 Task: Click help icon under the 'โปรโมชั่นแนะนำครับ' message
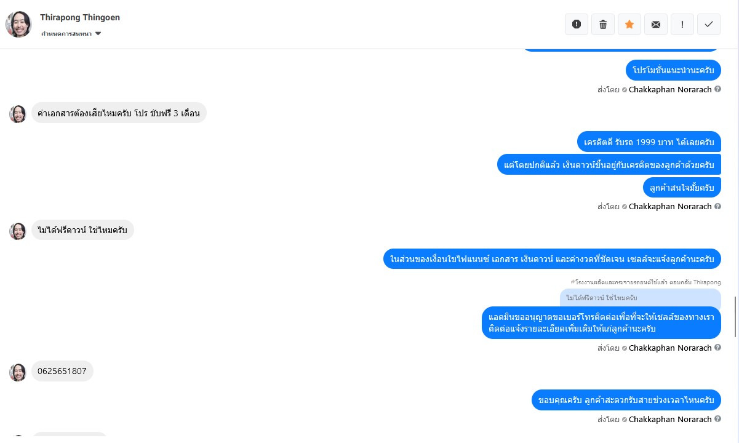click(717, 89)
